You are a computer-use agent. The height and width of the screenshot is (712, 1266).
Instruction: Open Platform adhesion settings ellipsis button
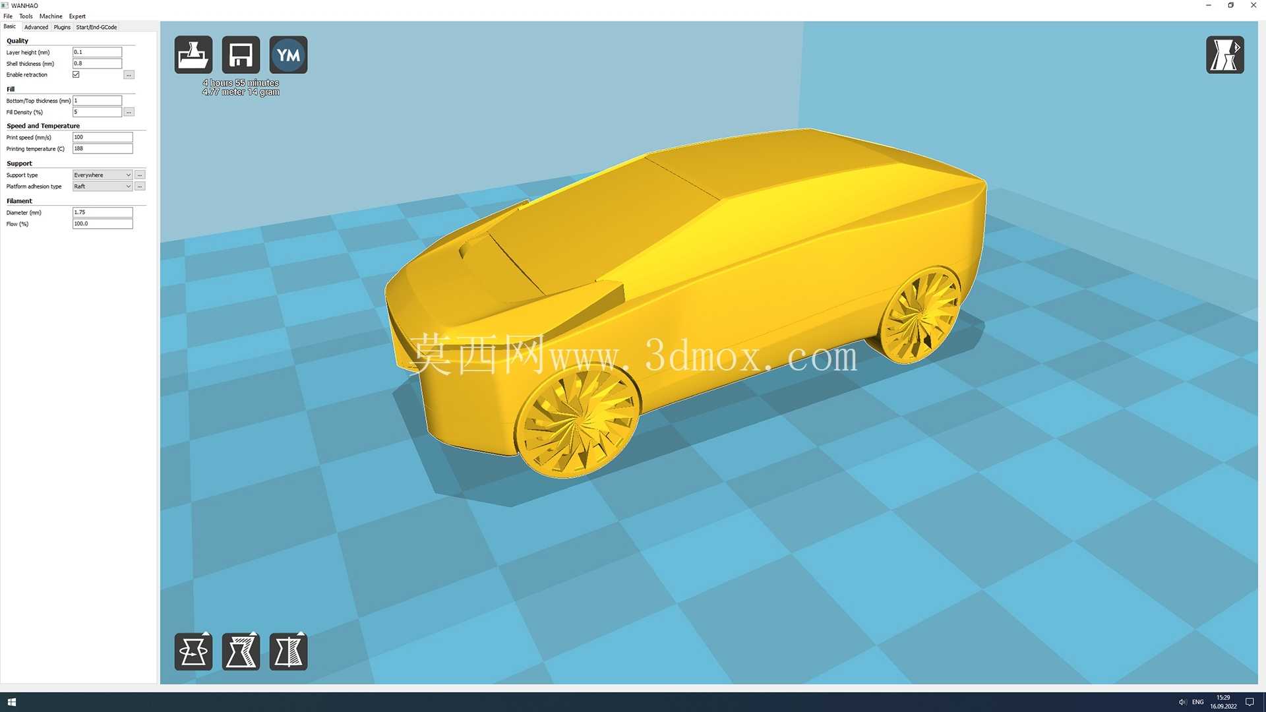pyautogui.click(x=140, y=187)
